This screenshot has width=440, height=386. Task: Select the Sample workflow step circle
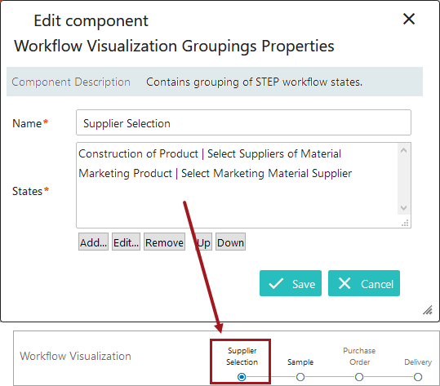point(300,377)
